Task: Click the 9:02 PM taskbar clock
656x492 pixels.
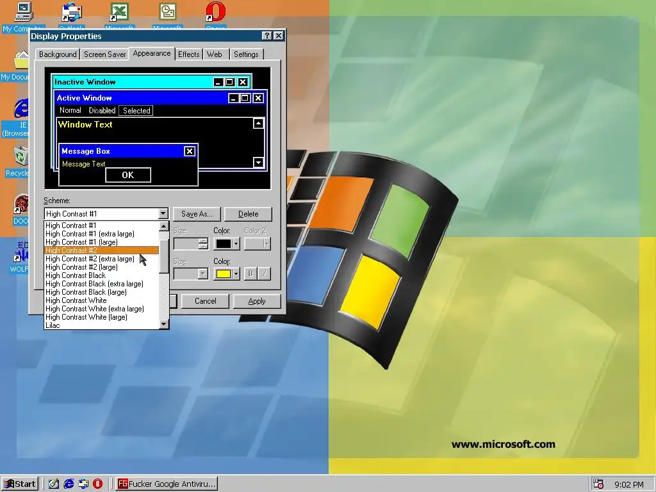Action: 629,484
